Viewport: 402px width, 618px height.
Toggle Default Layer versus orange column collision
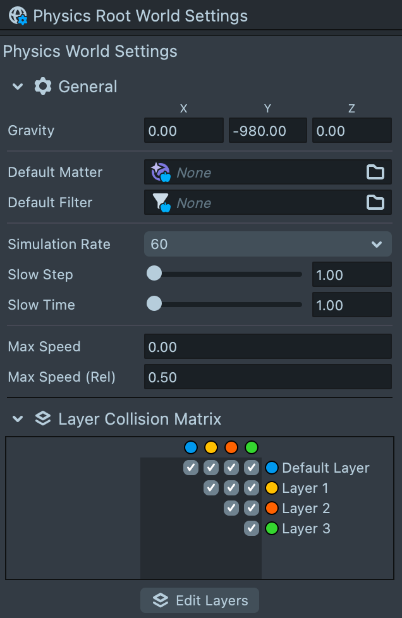(231, 468)
